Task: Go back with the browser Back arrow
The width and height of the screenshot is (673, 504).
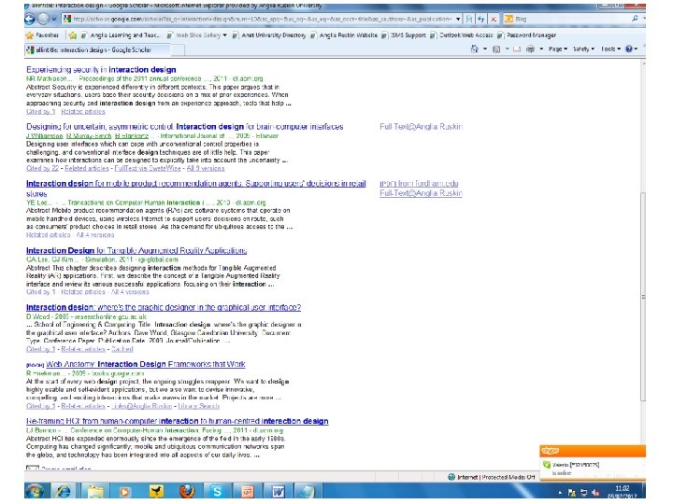Action: 30,19
